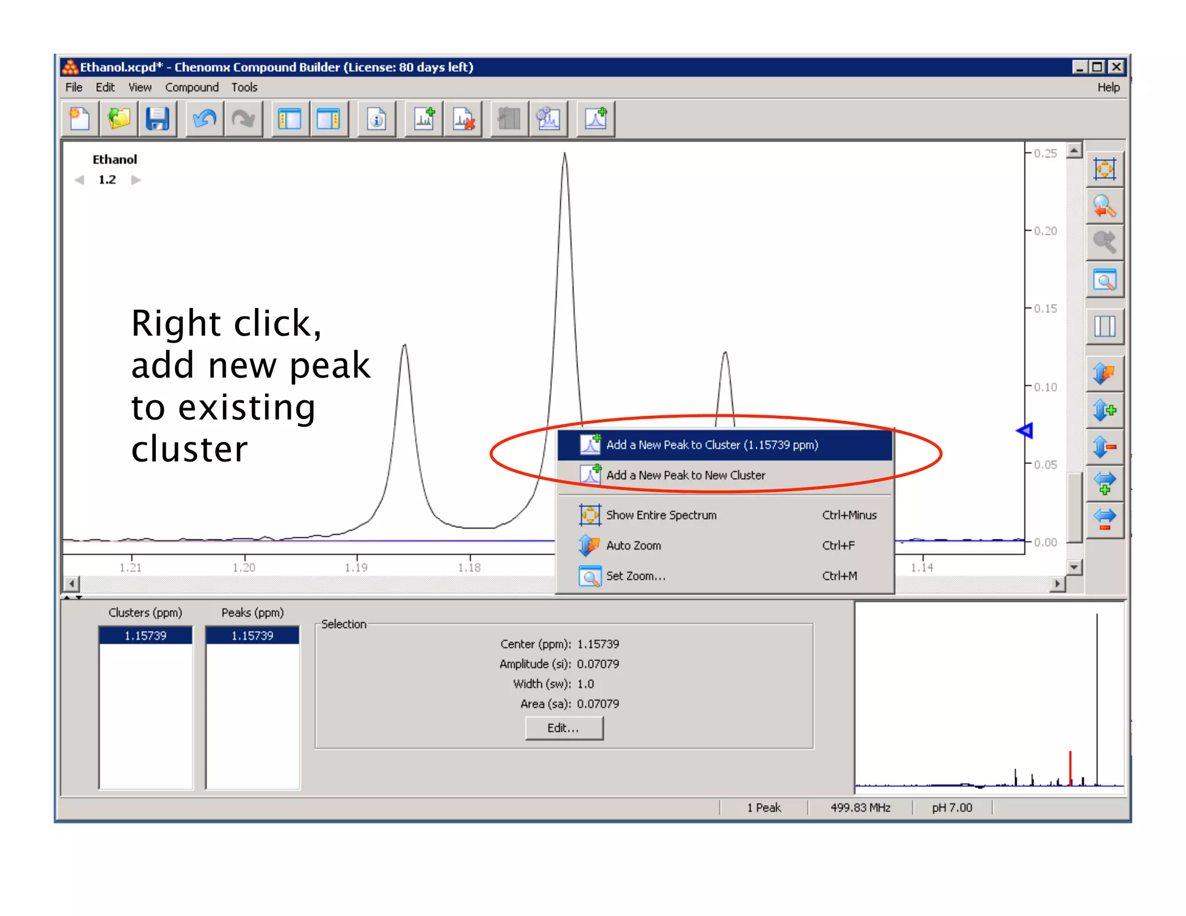Image resolution: width=1186 pixels, height=916 pixels.
Task: Go to previous region with left arrow by 1.2
Action: (x=79, y=180)
